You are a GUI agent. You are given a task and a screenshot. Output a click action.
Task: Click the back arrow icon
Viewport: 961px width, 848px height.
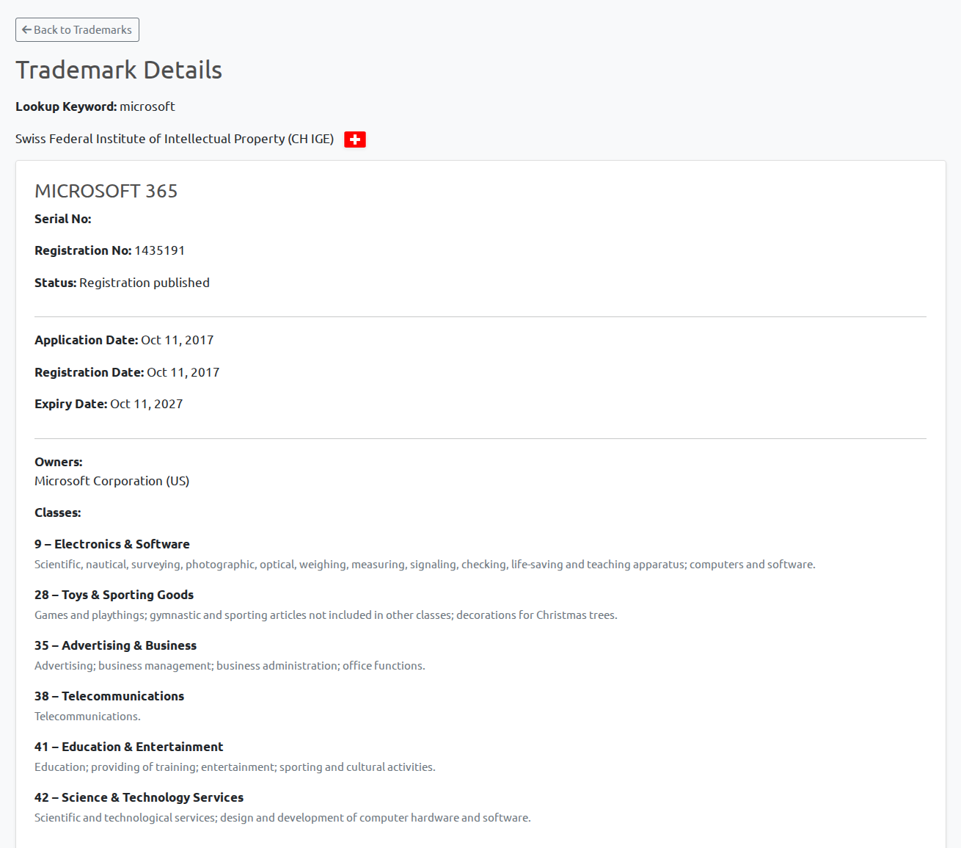click(x=26, y=29)
